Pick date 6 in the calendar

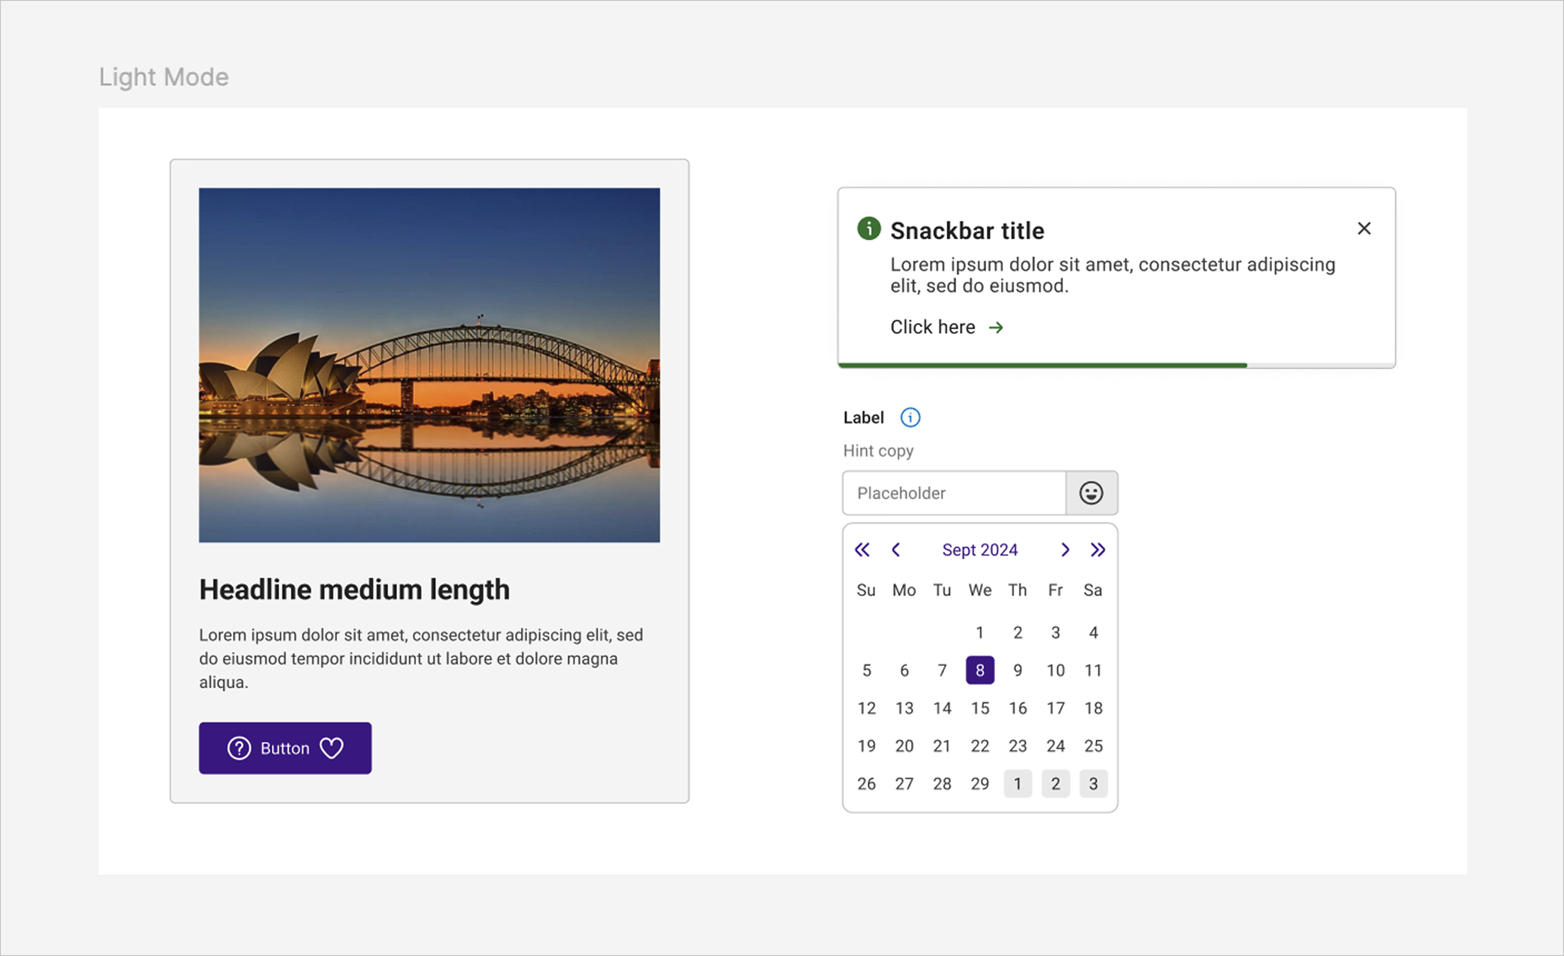coord(905,671)
